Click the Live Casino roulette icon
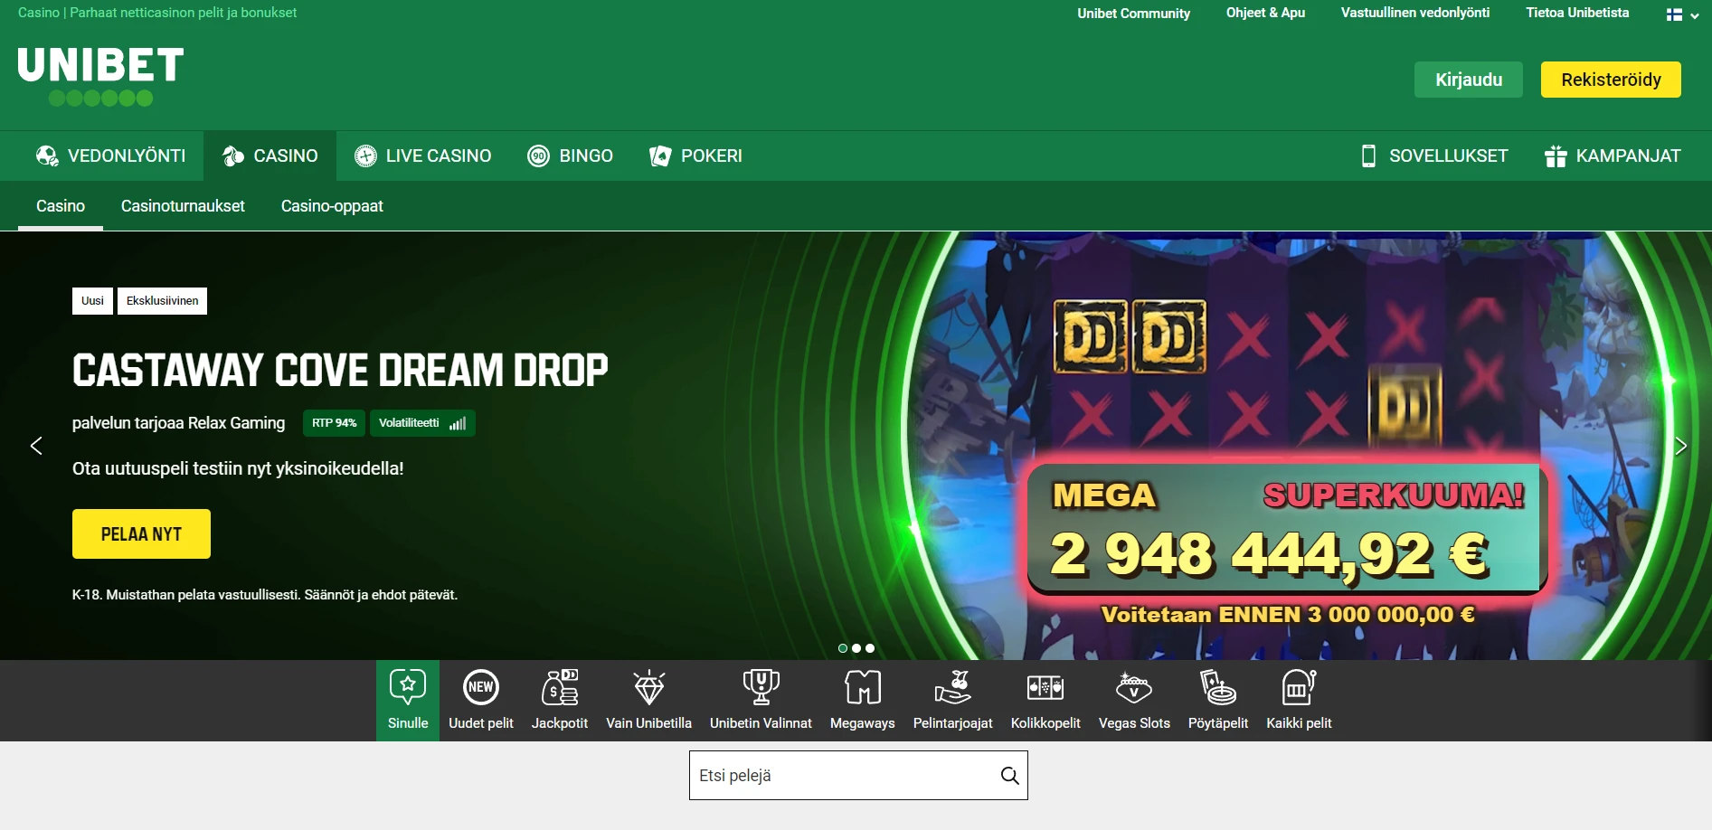 pyautogui.click(x=365, y=156)
